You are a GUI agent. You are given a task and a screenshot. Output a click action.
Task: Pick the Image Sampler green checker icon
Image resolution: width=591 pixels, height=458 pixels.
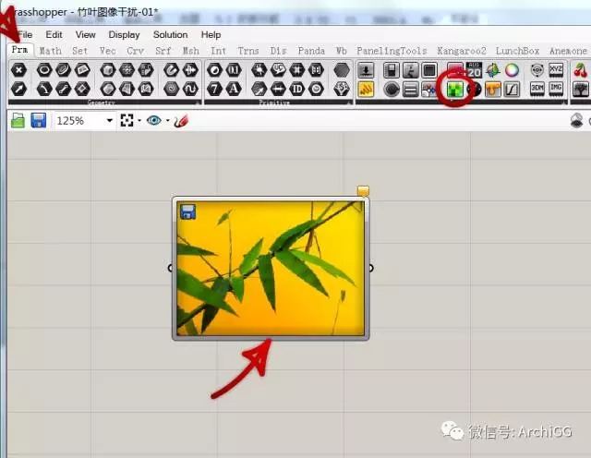[455, 90]
